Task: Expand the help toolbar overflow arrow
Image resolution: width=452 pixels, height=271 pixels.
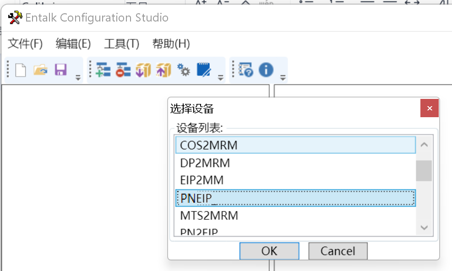Action: [283, 78]
